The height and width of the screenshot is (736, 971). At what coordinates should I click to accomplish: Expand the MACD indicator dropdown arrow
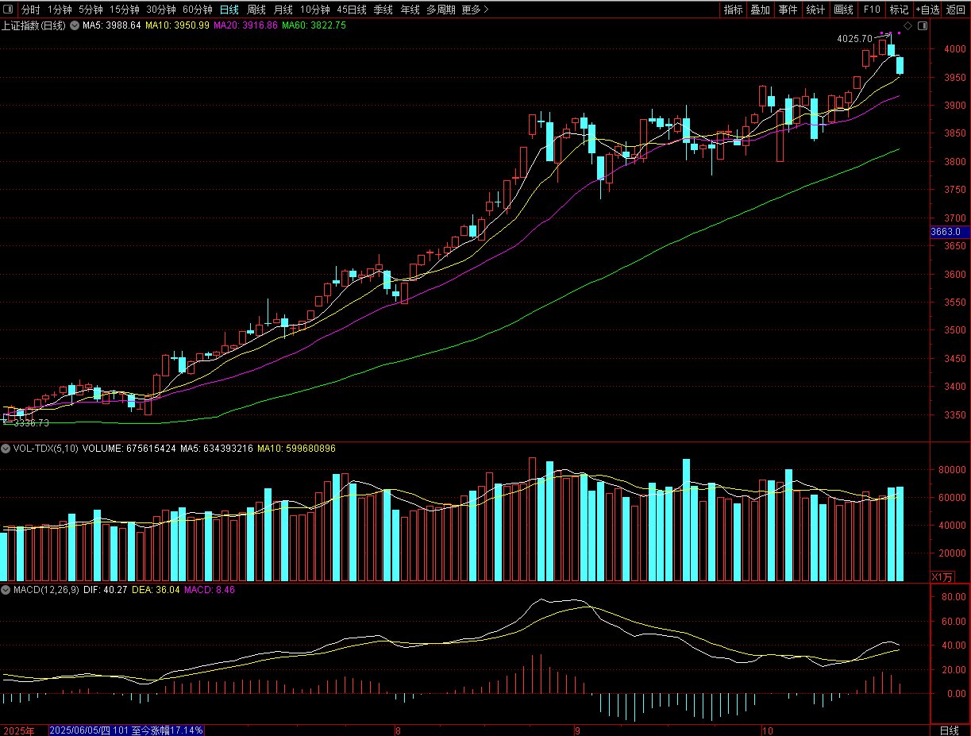tap(6, 590)
